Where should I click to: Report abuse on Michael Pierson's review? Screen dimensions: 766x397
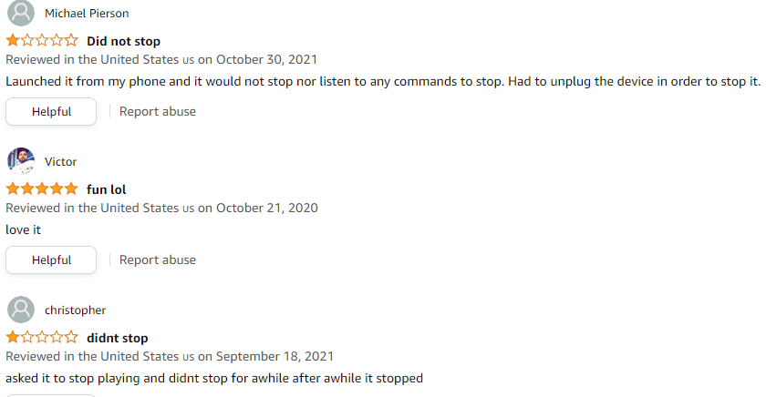[157, 112]
